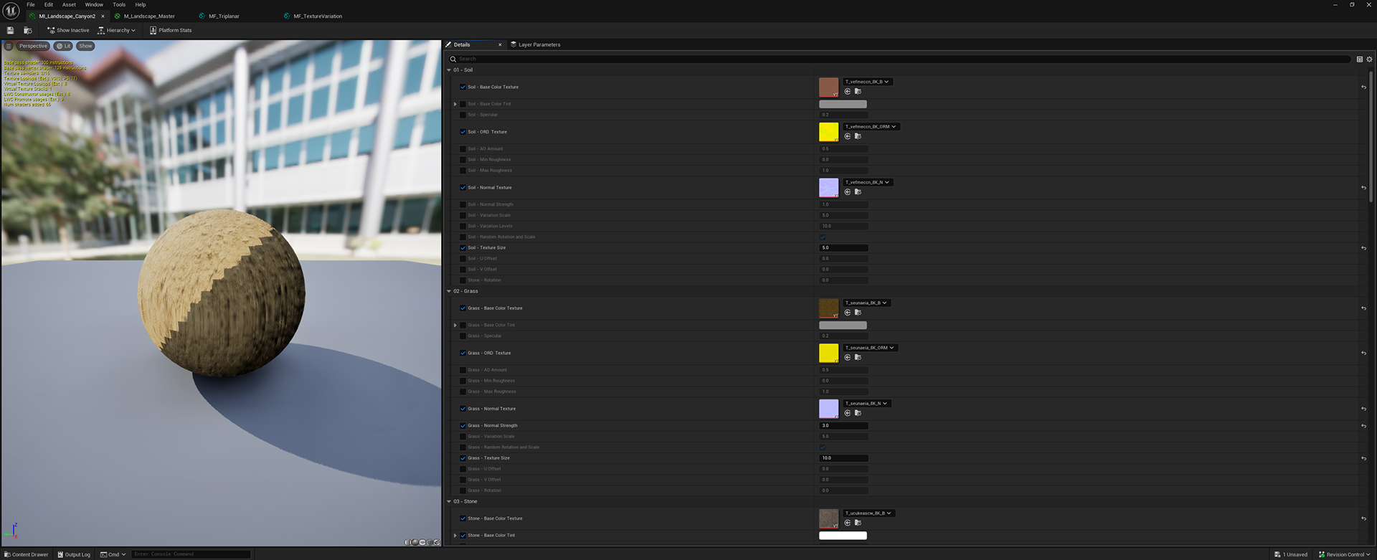Switch to Layer Parameters tab
Image resolution: width=1377 pixels, height=560 pixels.
click(535, 44)
